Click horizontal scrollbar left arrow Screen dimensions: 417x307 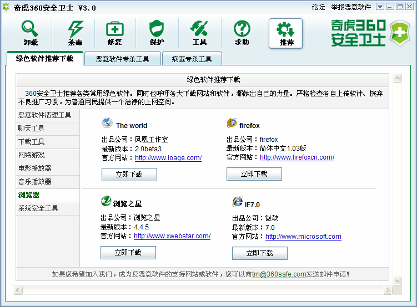click(18, 290)
